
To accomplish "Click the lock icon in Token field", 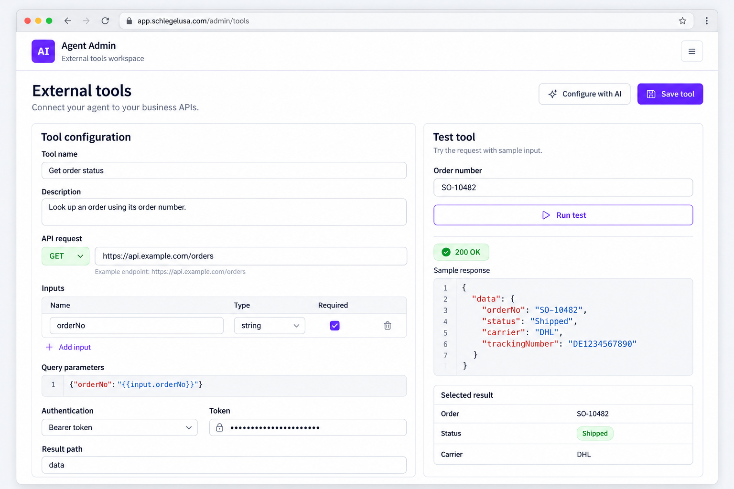I will [219, 427].
